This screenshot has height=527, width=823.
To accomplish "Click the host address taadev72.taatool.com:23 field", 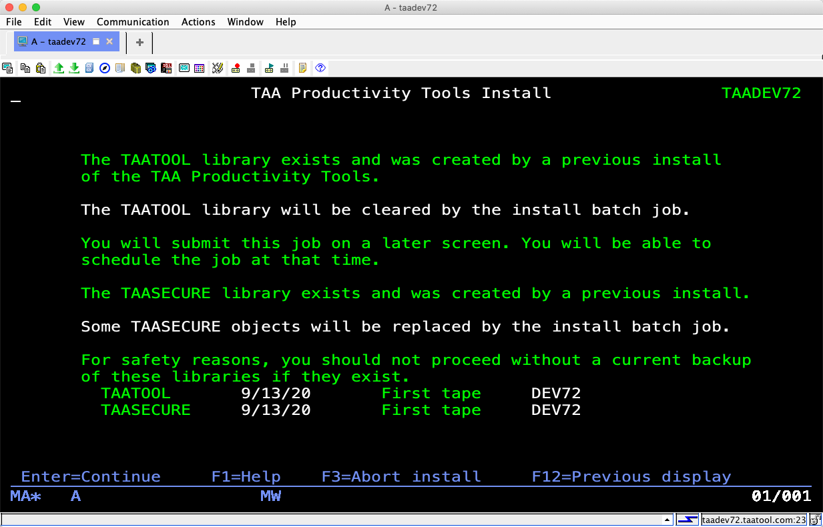I will tap(754, 520).
